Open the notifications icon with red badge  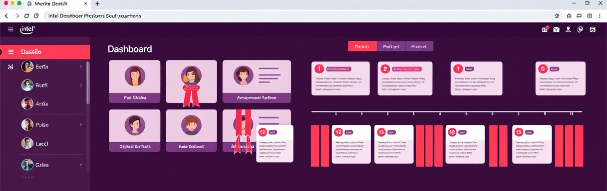click(x=545, y=29)
